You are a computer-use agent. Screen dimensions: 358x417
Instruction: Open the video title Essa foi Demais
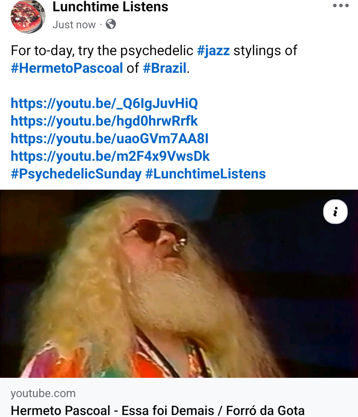(x=158, y=410)
